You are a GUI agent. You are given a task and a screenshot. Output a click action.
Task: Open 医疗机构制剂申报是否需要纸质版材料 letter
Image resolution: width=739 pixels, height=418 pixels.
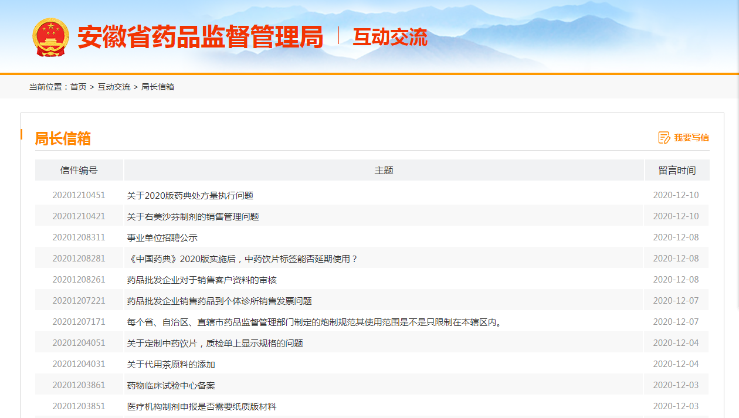coord(202,406)
